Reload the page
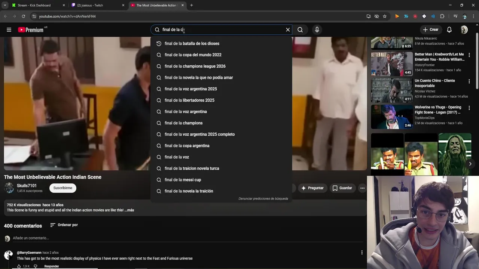The height and width of the screenshot is (269, 479). pos(23,16)
